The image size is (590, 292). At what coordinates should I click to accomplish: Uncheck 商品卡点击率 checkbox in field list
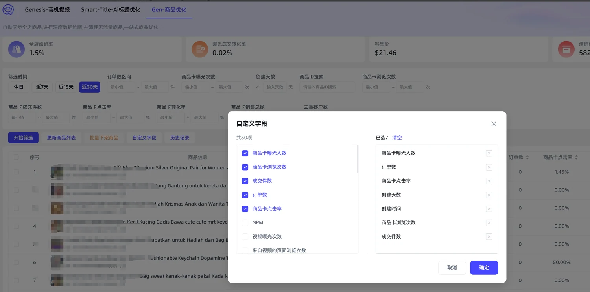click(245, 209)
